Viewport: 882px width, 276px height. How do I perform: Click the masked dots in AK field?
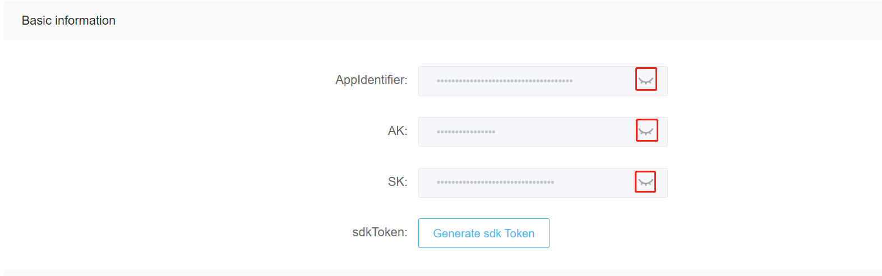[x=466, y=132]
